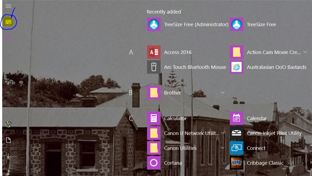Click the 'Calculator' label
The width and height of the screenshot is (312, 176).
pyautogui.click(x=175, y=119)
